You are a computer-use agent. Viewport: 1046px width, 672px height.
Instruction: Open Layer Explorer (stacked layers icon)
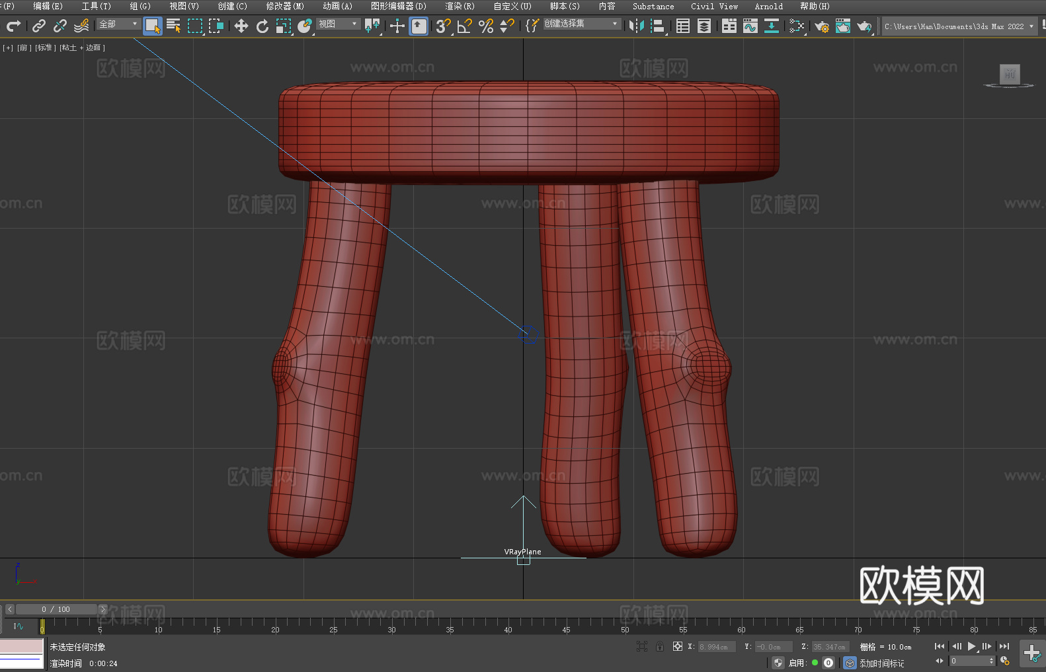click(x=704, y=26)
